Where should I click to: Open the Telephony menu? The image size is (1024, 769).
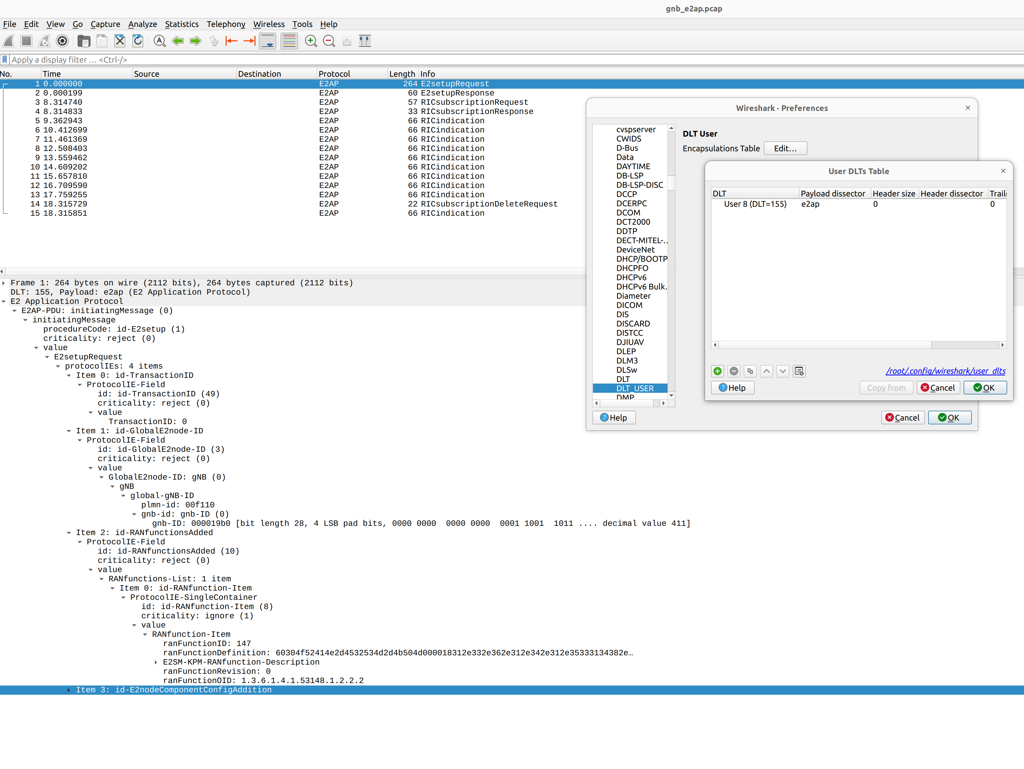pos(225,24)
